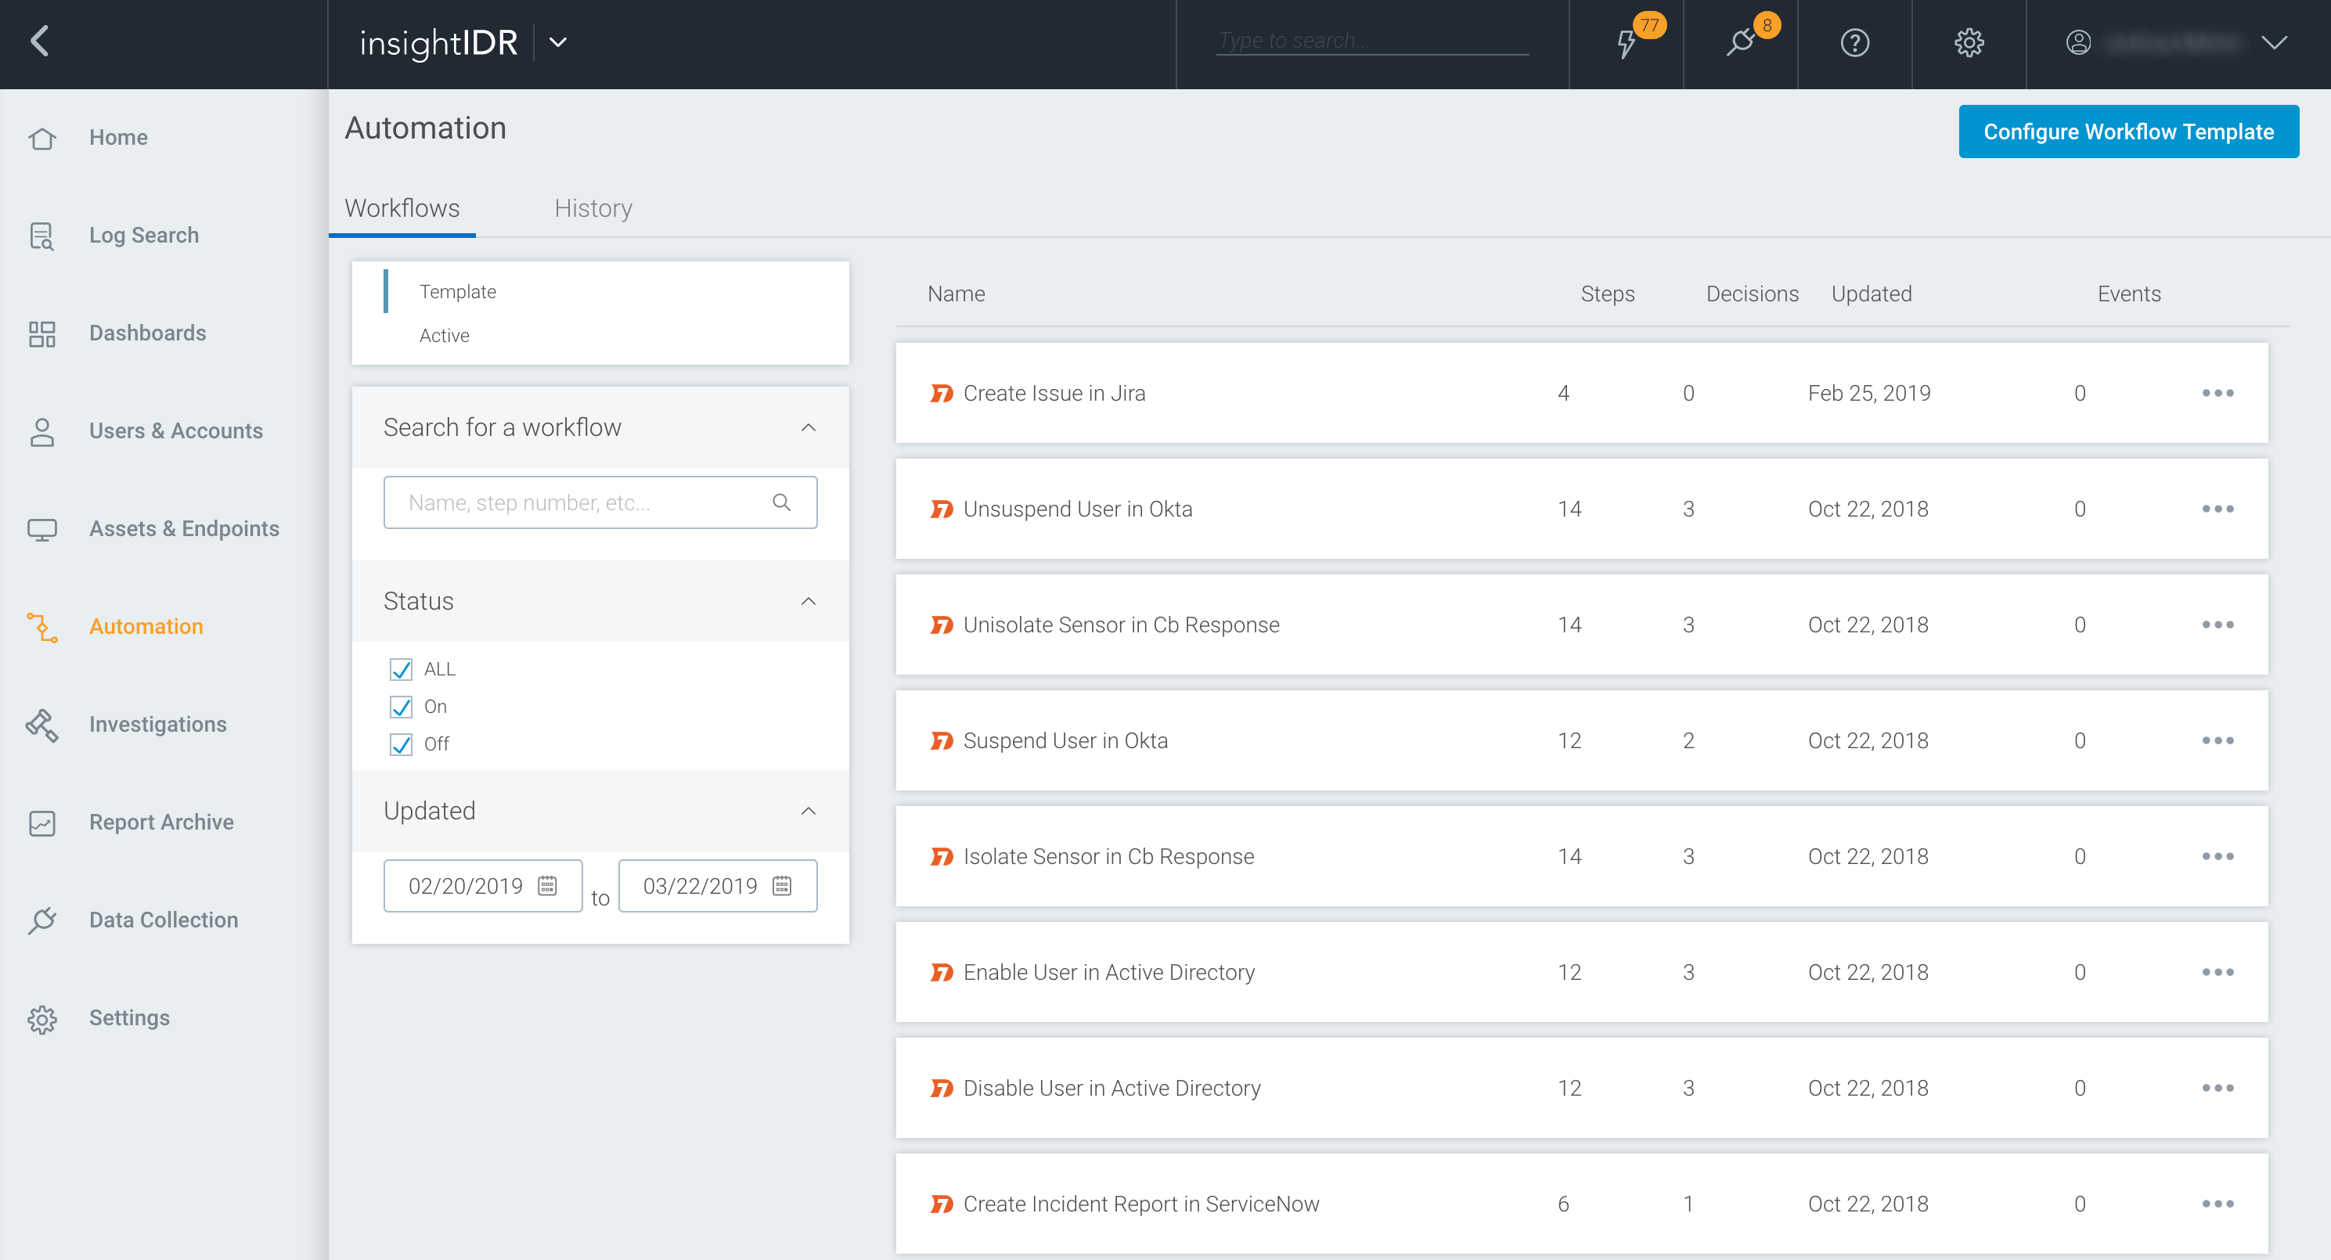
Task: Open the gear settings icon in header
Action: (x=1969, y=42)
